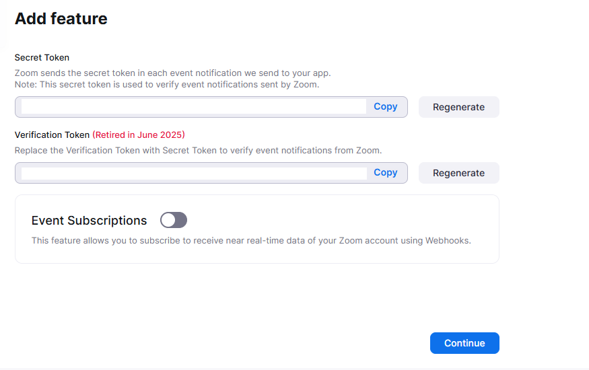This screenshot has width=589, height=370.
Task: Enable the Event Subscriptions toggle
Action: pyautogui.click(x=174, y=220)
